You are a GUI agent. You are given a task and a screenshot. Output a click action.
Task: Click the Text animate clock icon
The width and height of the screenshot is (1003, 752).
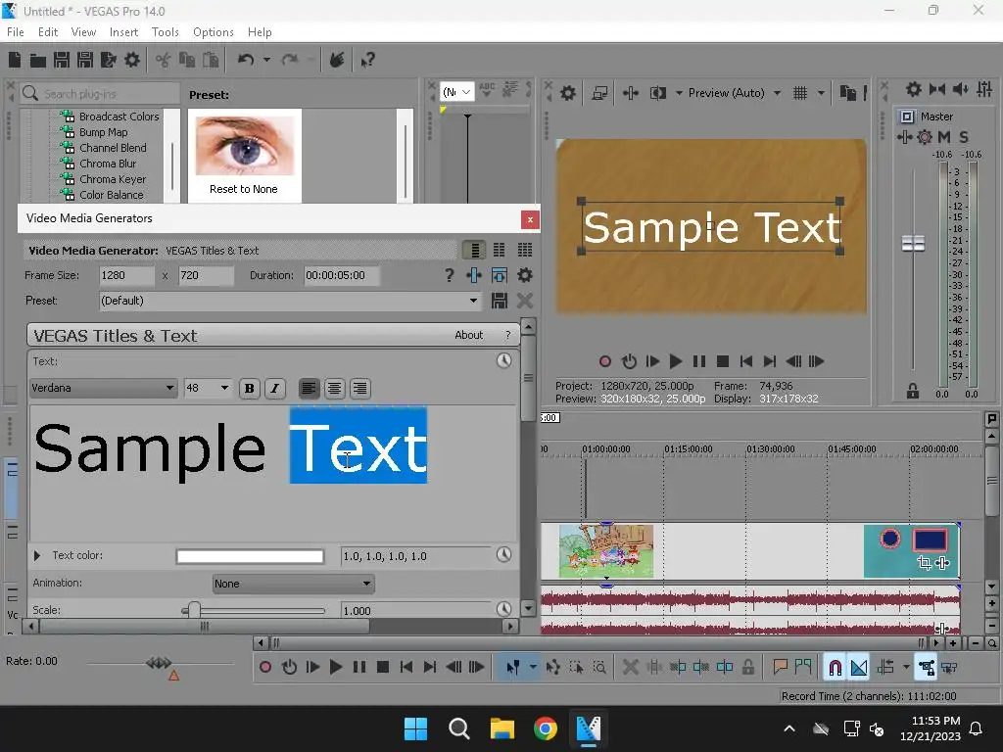click(504, 360)
